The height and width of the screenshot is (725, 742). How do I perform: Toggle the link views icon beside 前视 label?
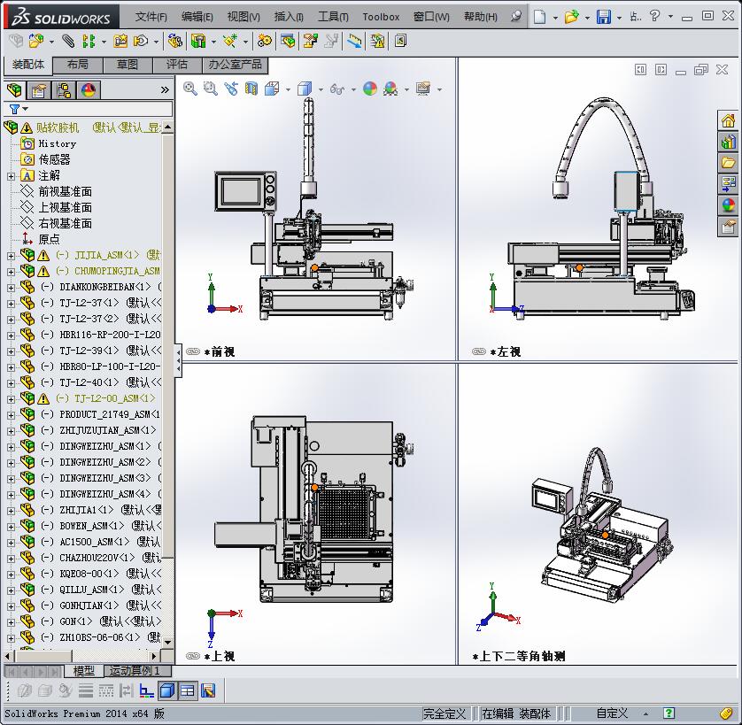click(193, 351)
